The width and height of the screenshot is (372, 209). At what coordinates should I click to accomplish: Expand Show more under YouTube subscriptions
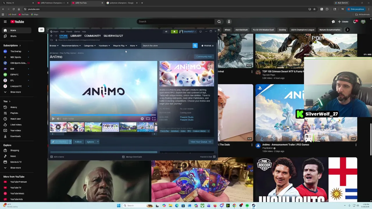point(15,92)
